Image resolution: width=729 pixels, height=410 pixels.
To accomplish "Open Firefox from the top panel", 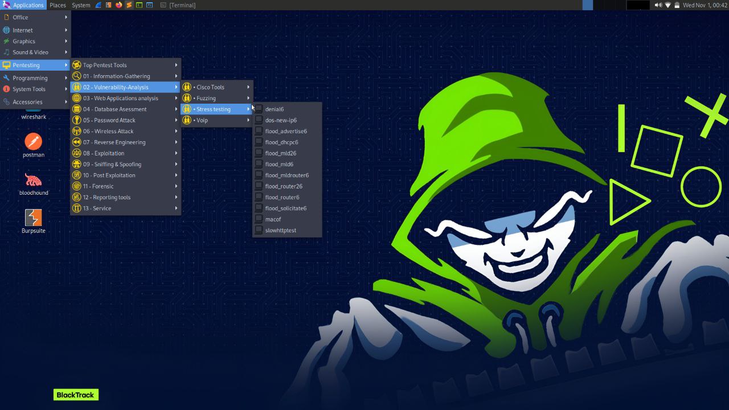I will (x=118, y=5).
